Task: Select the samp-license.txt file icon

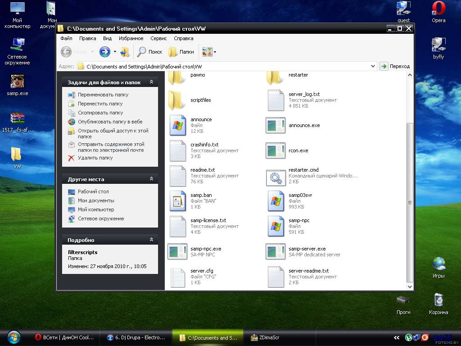Action: click(x=177, y=226)
